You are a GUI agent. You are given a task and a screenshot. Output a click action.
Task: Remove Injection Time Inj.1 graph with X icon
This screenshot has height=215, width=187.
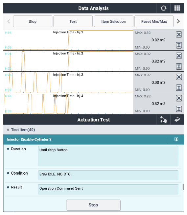tap(179, 35)
